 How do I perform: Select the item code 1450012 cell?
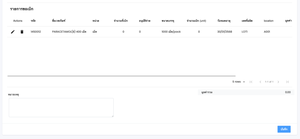tap(36, 32)
